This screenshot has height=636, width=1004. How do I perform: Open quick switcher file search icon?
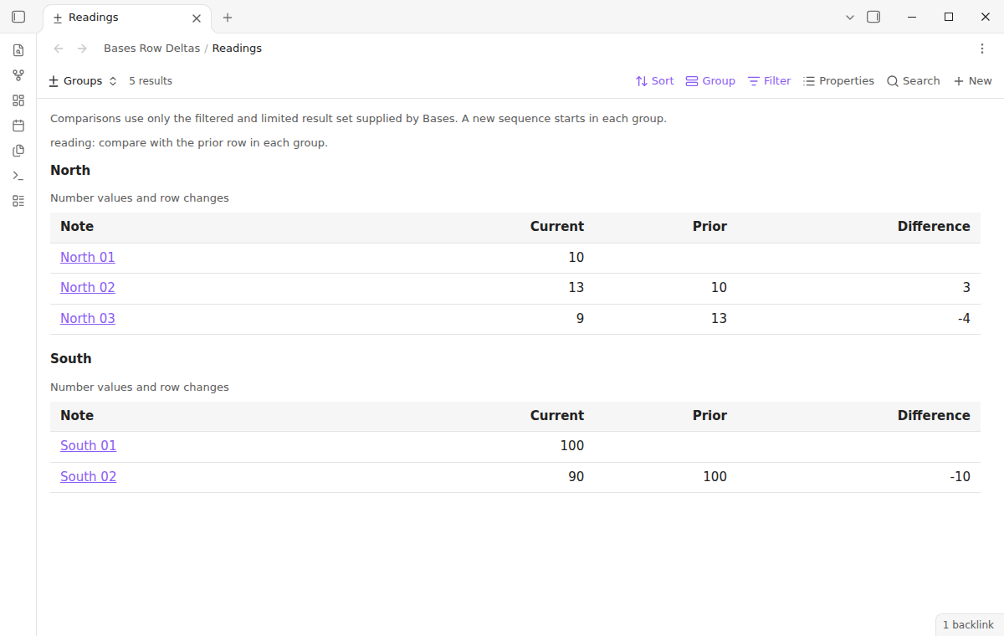(18, 50)
